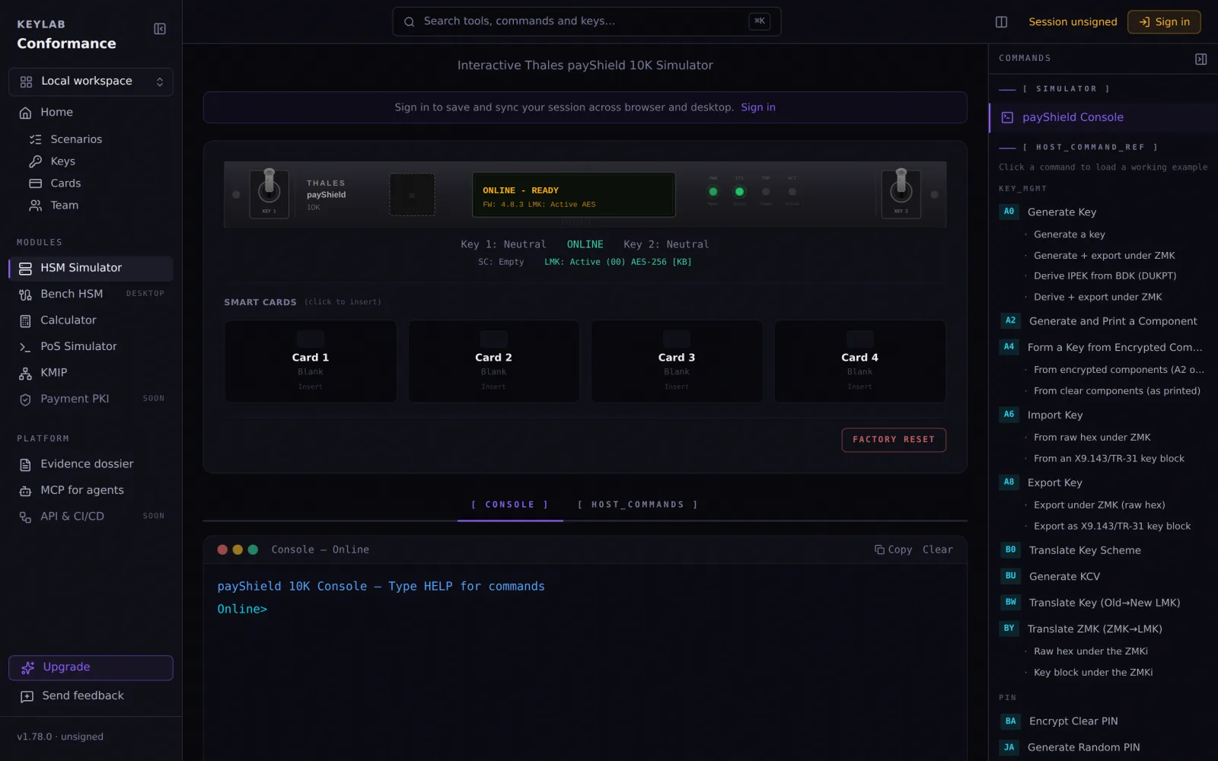Select 'Export as X9.143/TR-31 key block'

1112,527
